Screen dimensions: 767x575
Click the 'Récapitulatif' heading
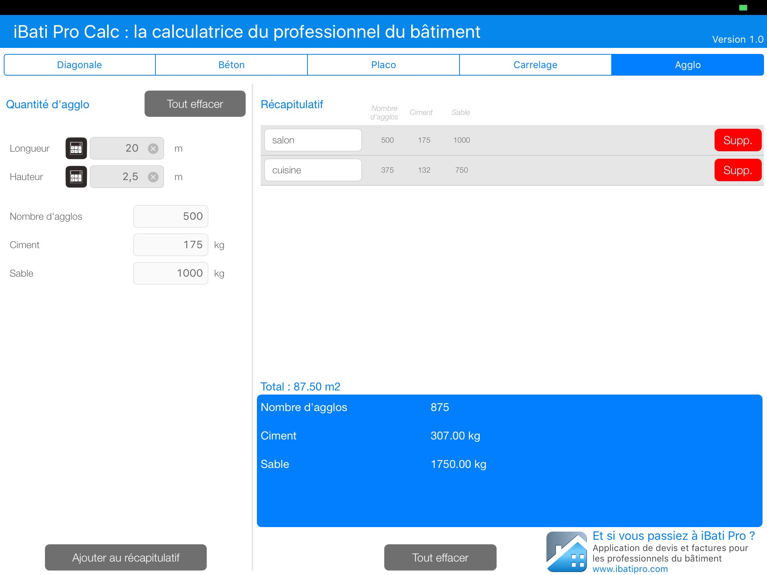(x=292, y=104)
